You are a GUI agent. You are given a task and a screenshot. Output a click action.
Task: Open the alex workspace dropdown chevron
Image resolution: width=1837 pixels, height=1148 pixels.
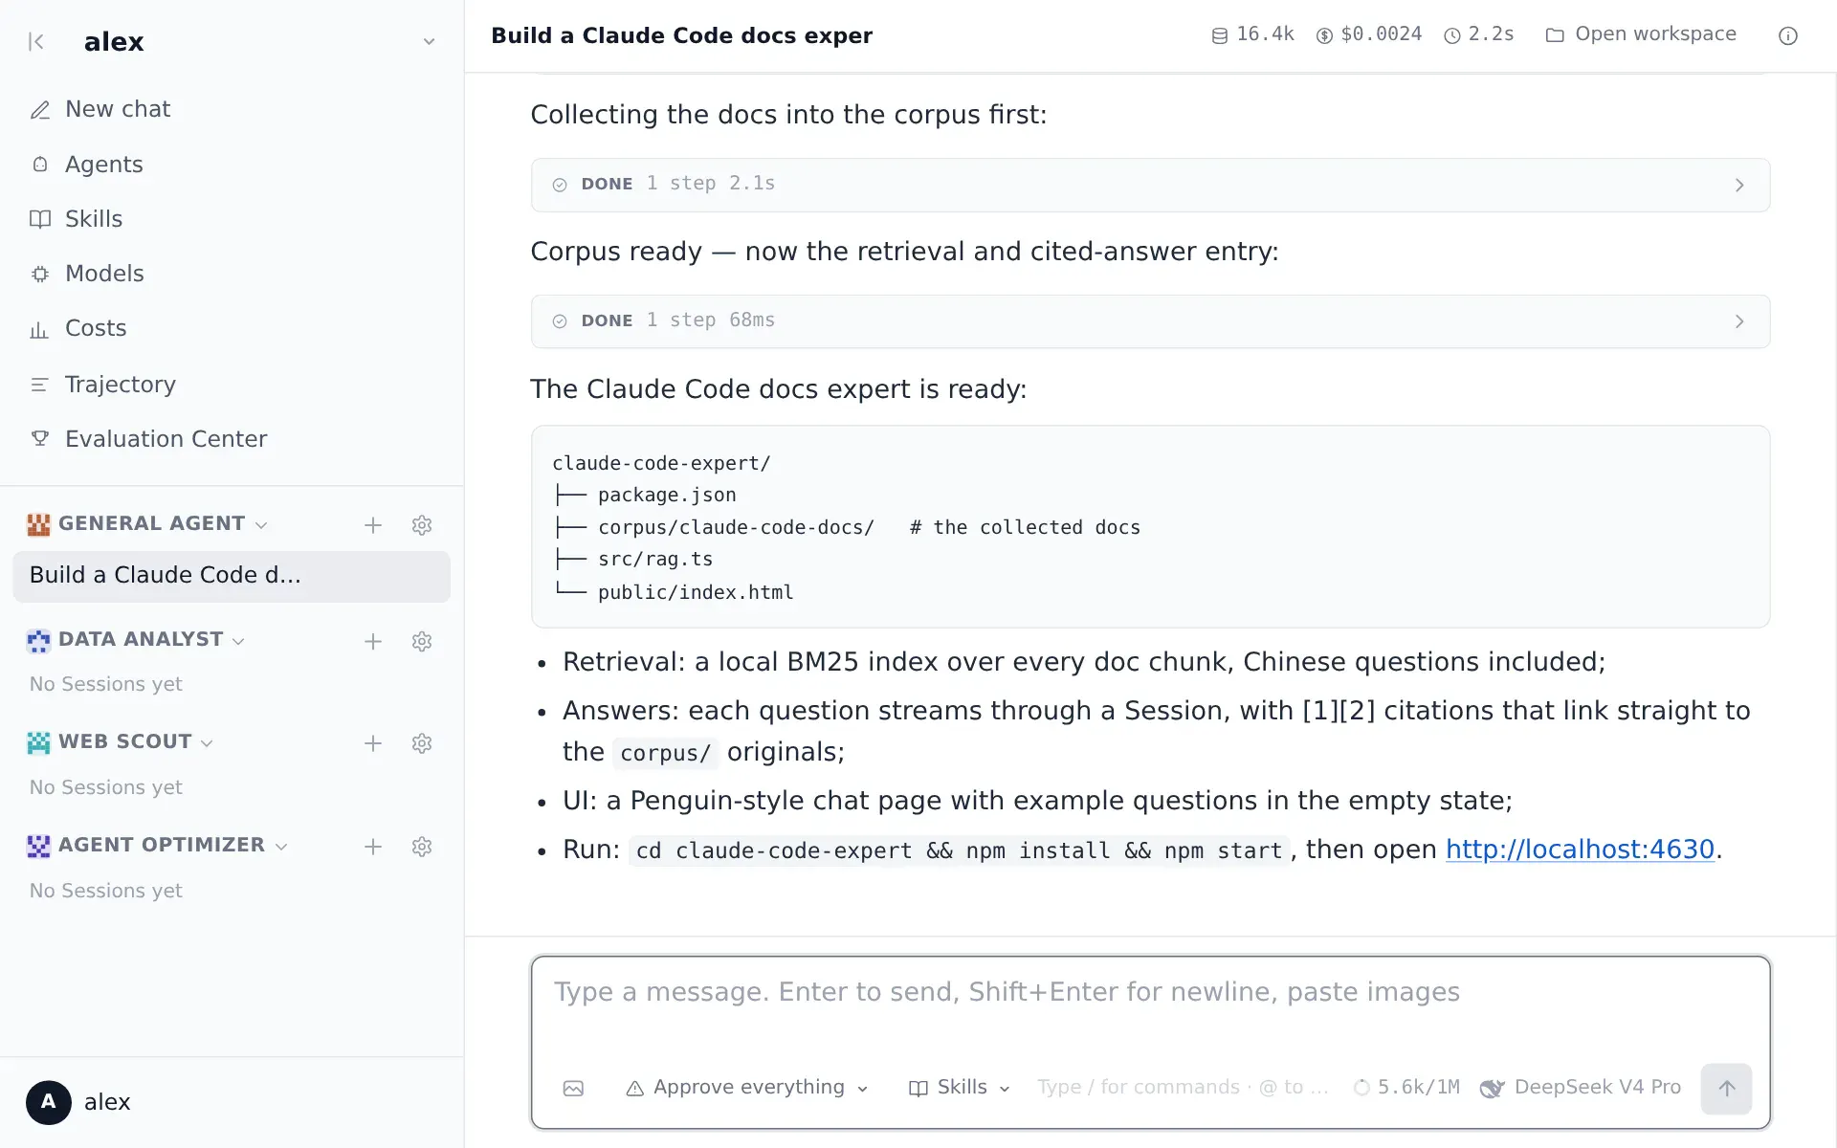(429, 41)
